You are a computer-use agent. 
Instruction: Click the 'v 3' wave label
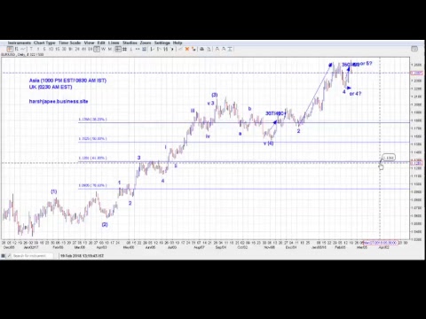(210, 104)
